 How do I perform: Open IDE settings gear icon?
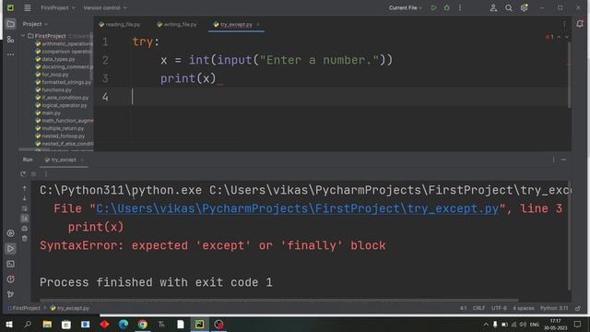[524, 7]
